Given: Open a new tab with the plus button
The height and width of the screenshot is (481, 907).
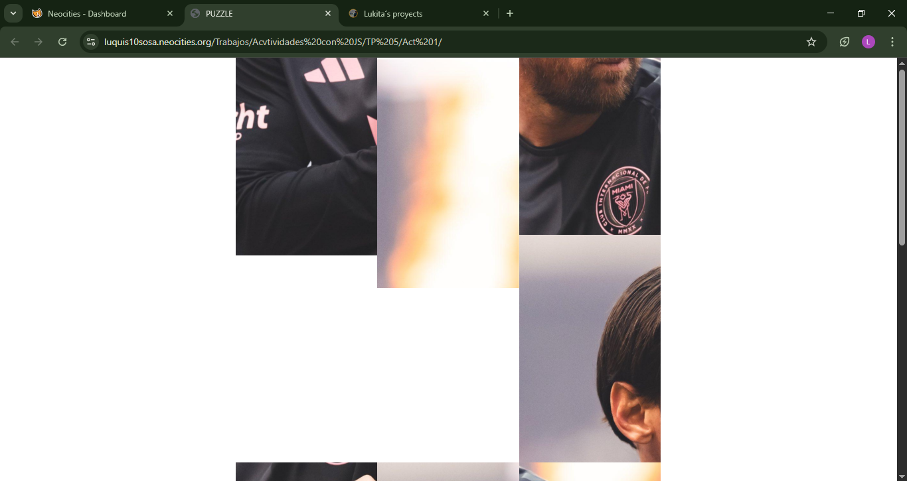Looking at the screenshot, I should tap(509, 13).
